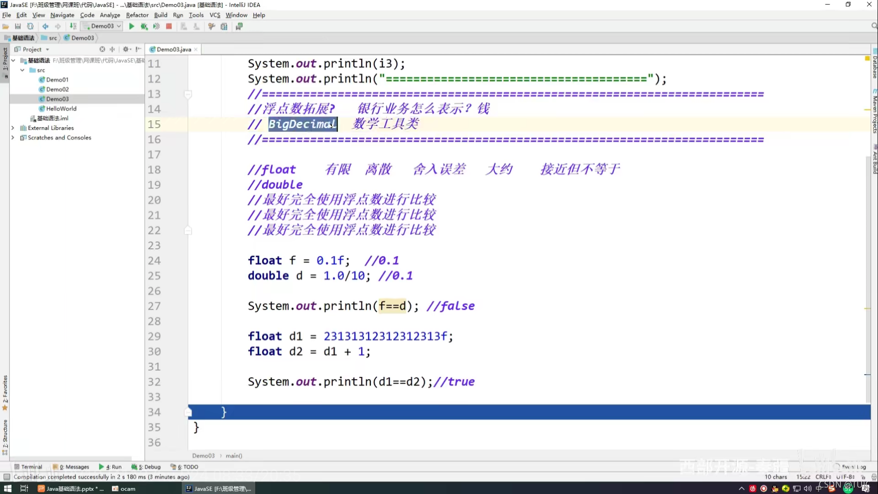Toggle the 2: Favorites side panel
The image size is (878, 494).
[x=5, y=392]
